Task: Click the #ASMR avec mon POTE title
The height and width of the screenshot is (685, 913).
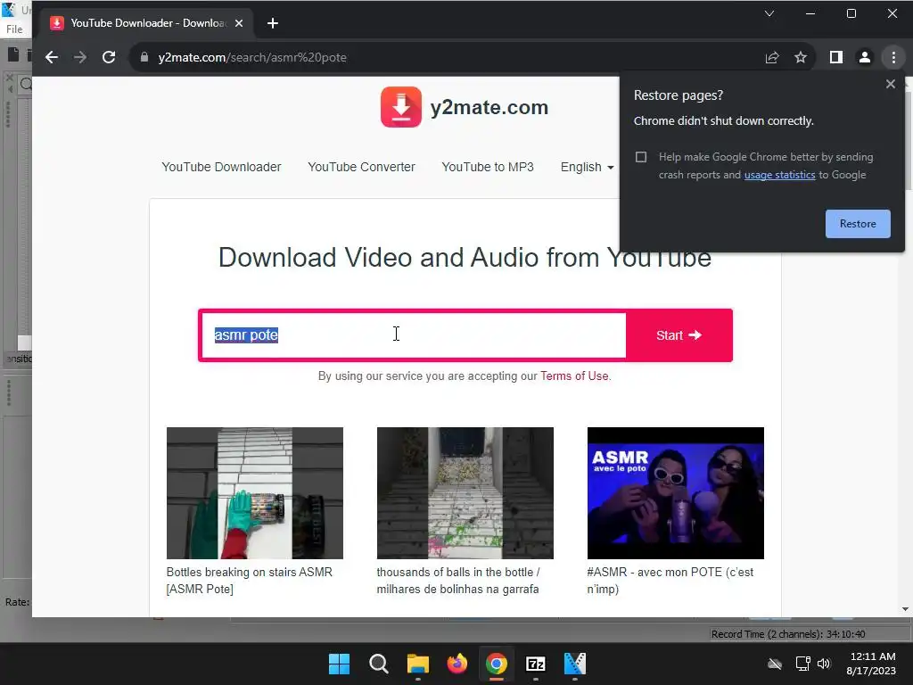Action: click(x=670, y=581)
